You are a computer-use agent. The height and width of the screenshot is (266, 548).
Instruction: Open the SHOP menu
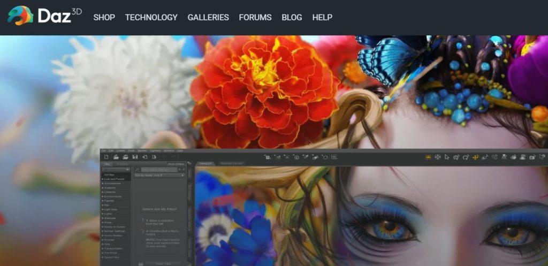(104, 17)
